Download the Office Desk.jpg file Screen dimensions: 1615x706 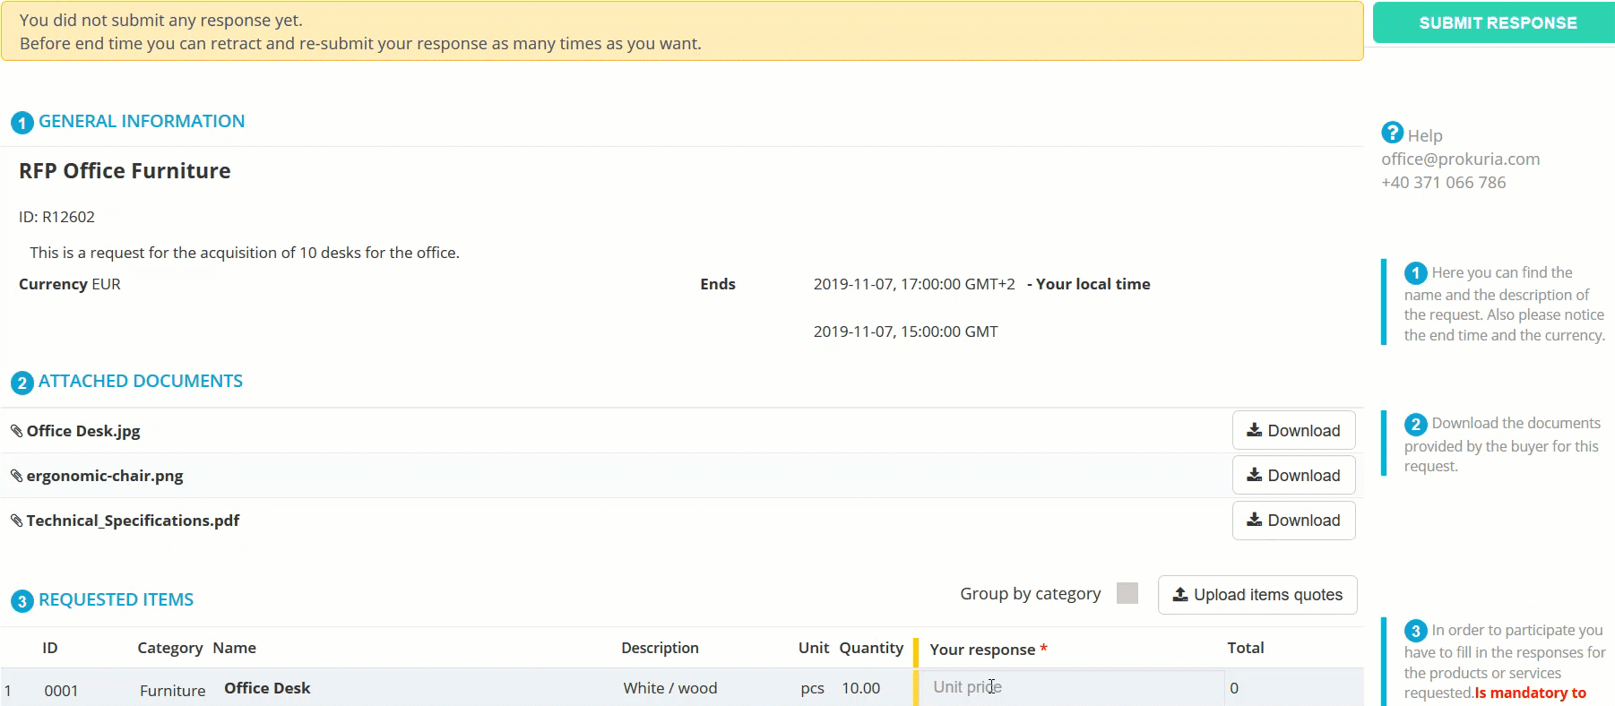coord(1293,430)
